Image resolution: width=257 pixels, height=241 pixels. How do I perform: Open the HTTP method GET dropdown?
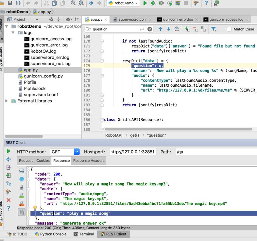tap(77, 152)
